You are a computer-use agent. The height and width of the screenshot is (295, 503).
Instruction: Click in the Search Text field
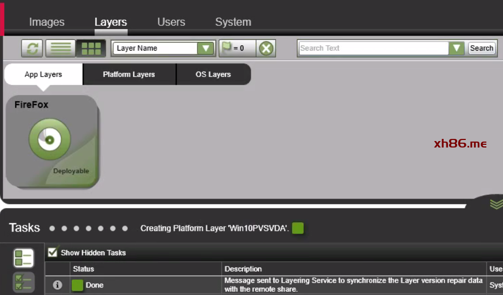(x=373, y=48)
